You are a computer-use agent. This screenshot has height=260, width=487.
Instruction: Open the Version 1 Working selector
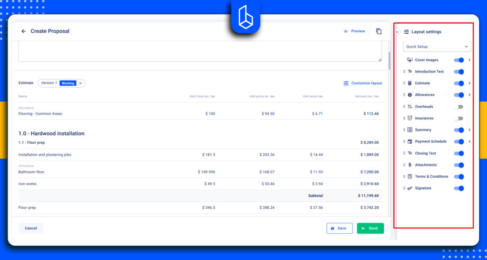61,83
